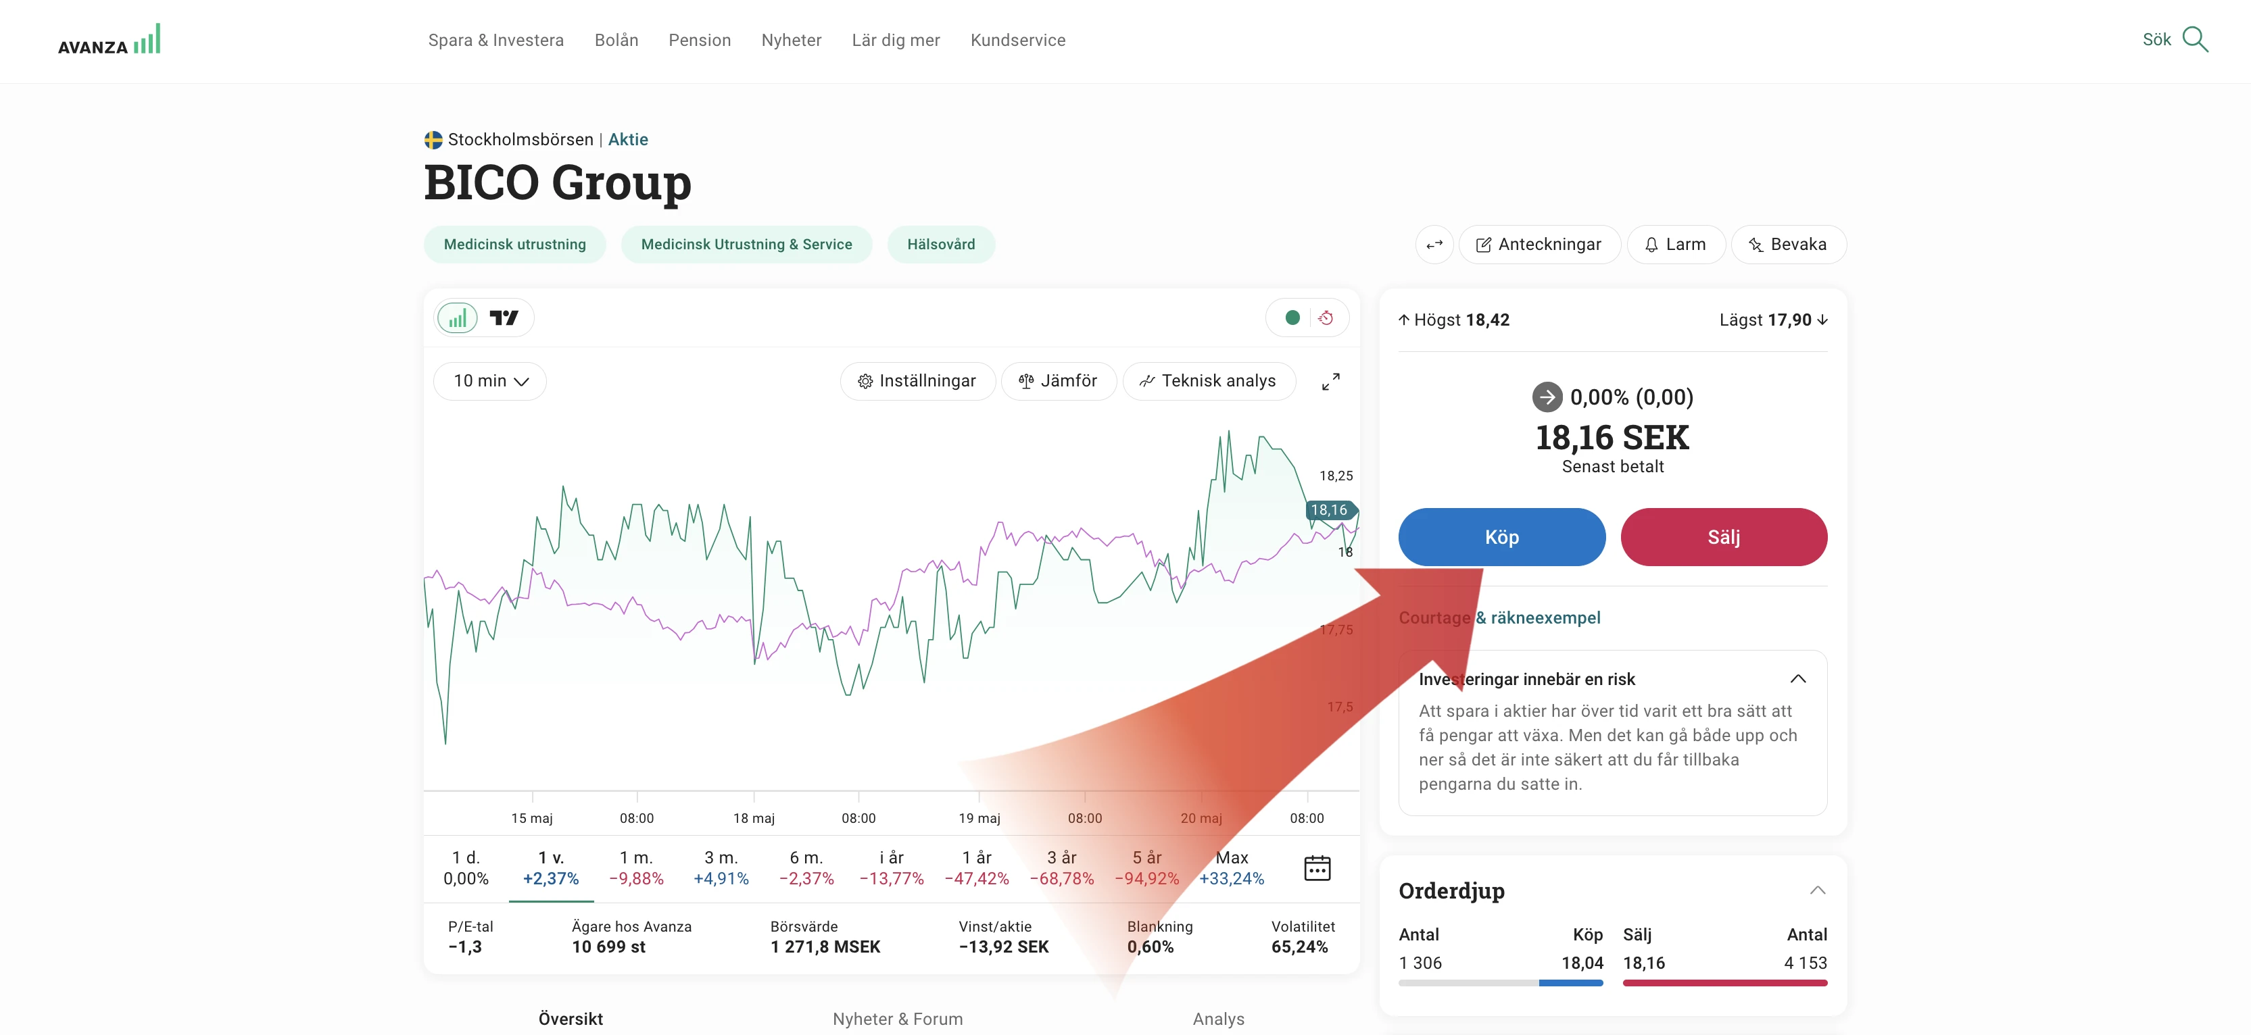Screen dimensions: 2251x1035
Task: Set a Larm alert
Action: click(x=1676, y=245)
